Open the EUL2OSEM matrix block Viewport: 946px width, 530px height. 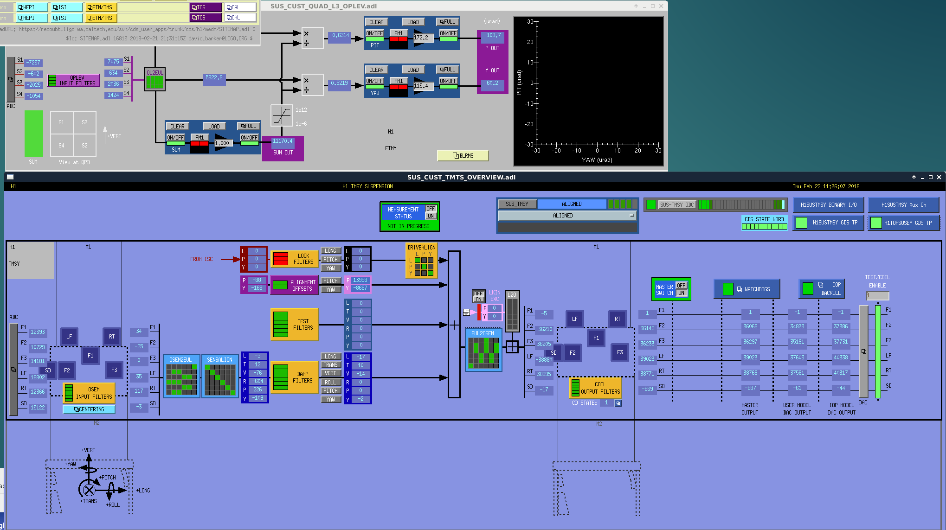pos(483,350)
